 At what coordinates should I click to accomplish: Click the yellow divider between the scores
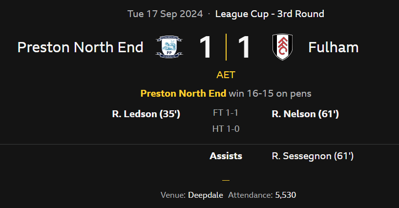[x=226, y=47]
